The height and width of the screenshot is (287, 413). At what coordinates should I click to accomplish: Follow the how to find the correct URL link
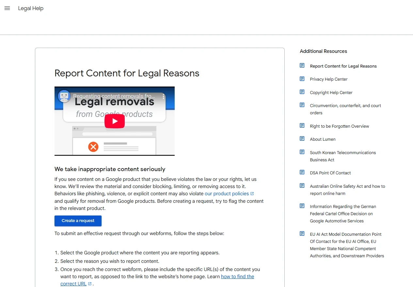(237, 277)
